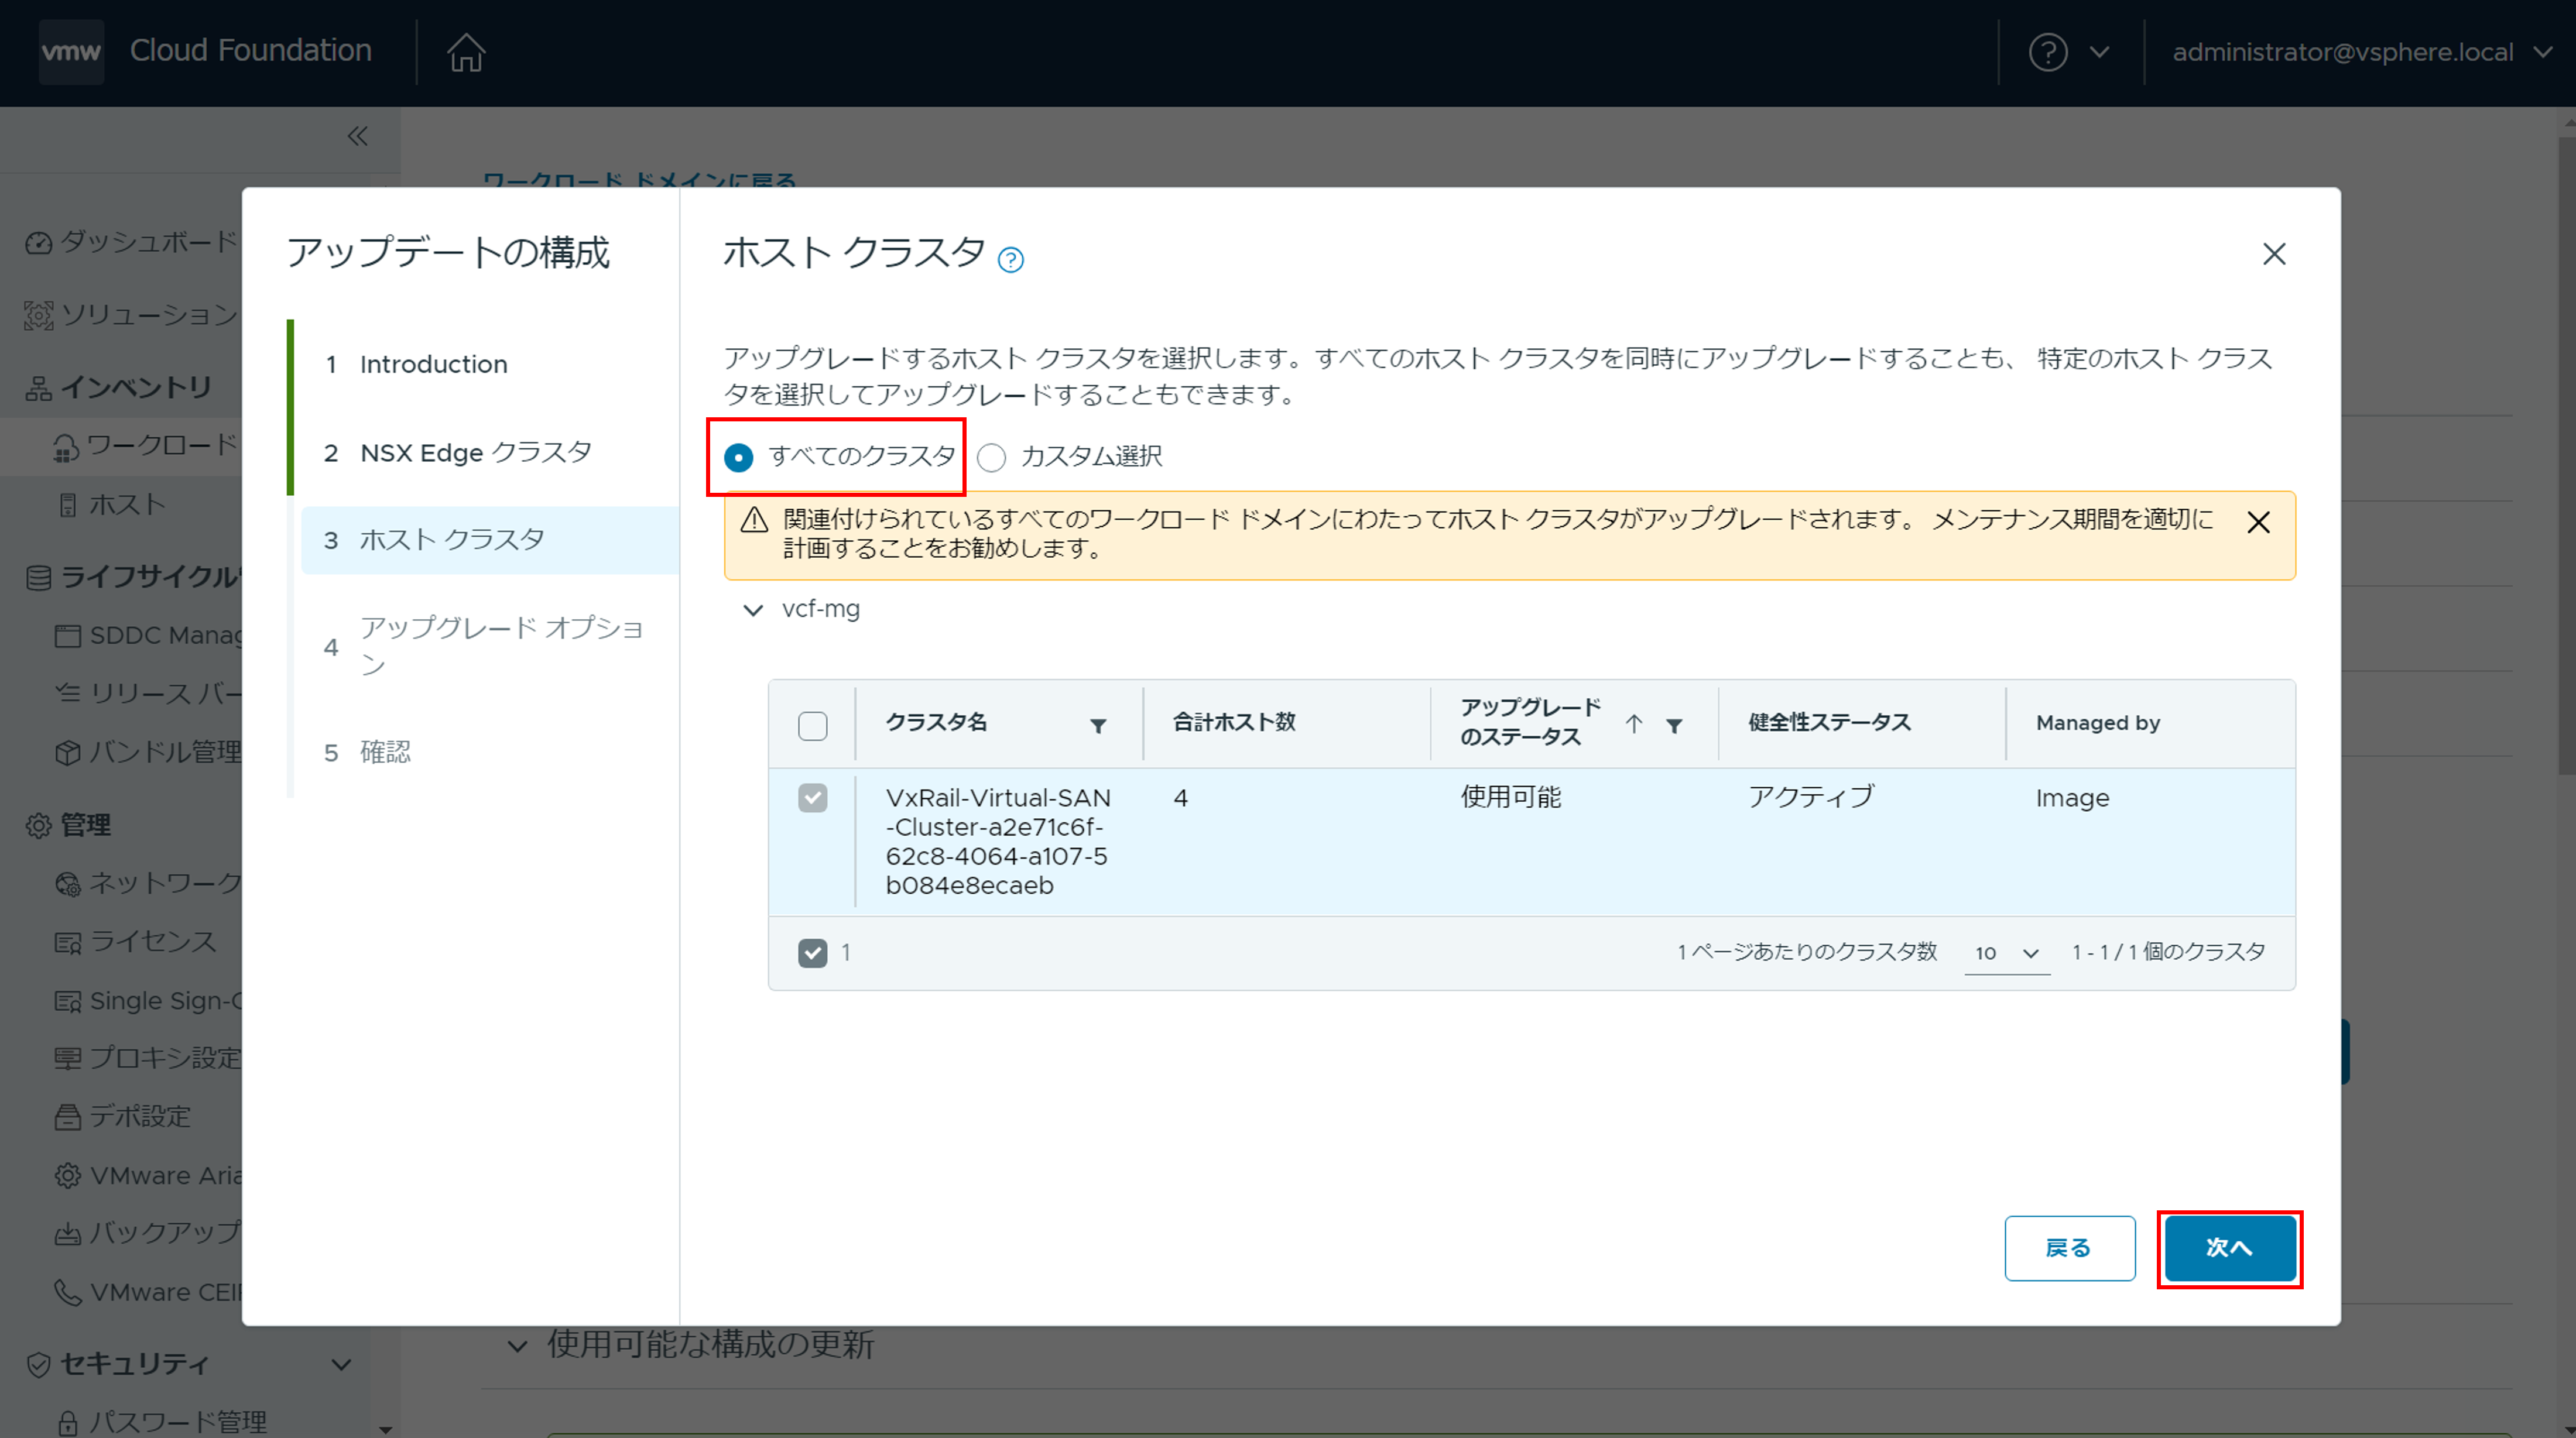
Task: Go to step 2 NSX Edge クラスタ
Action: coord(457,453)
